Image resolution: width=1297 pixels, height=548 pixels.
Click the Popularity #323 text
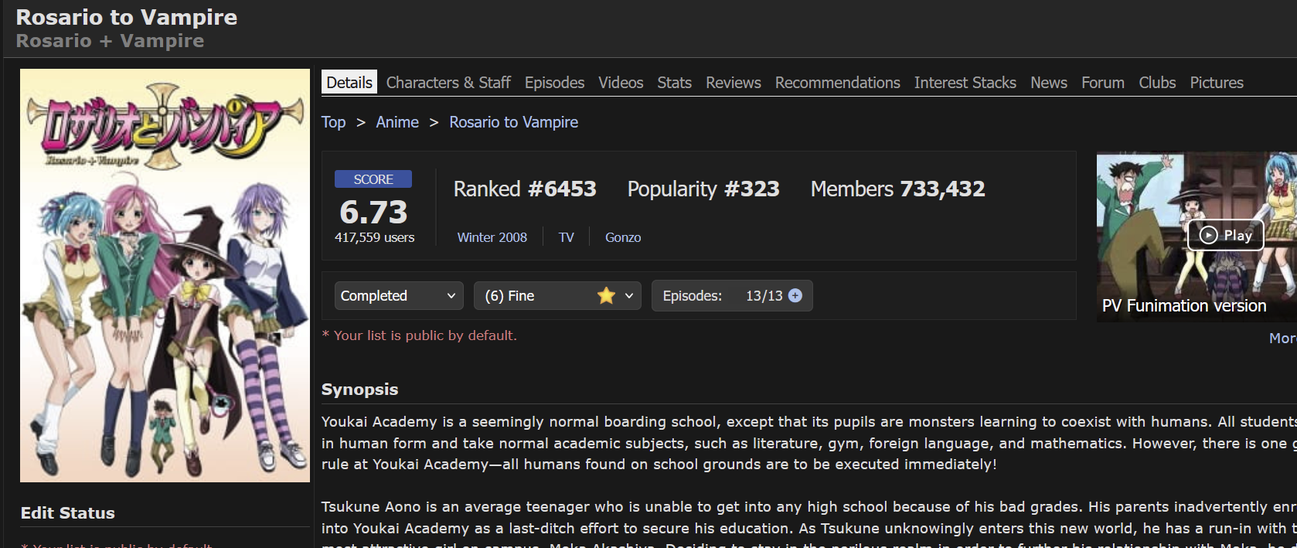pos(703,189)
